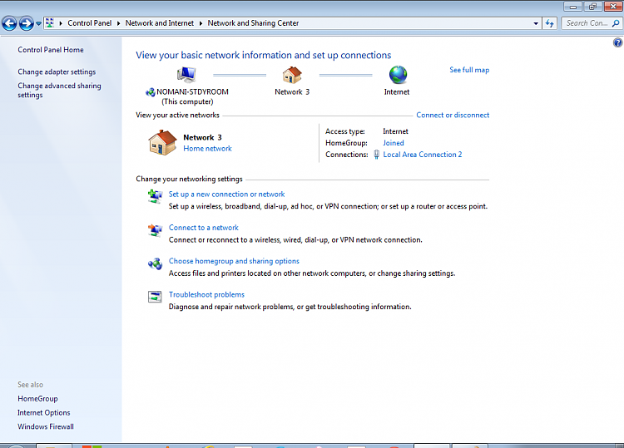Change network type via Home network link
Viewport: 624px width, 448px height.
coord(207,148)
